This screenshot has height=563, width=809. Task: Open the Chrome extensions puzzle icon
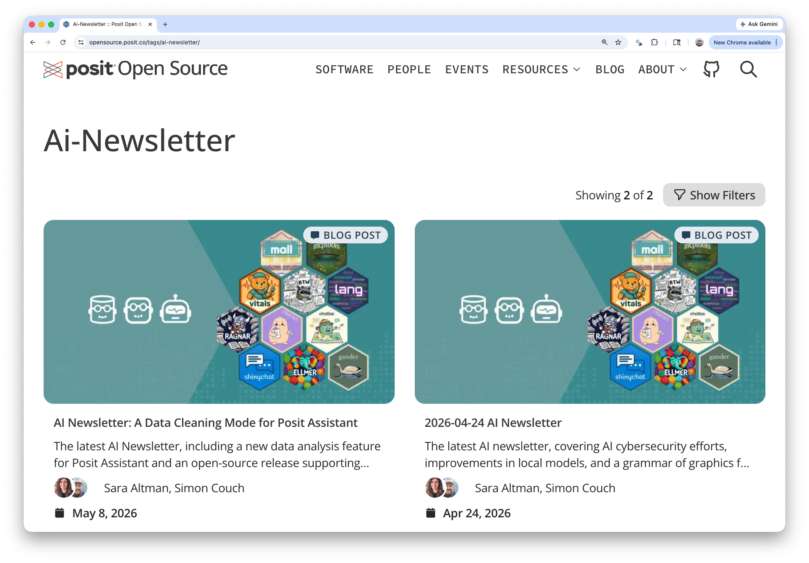[x=654, y=42]
